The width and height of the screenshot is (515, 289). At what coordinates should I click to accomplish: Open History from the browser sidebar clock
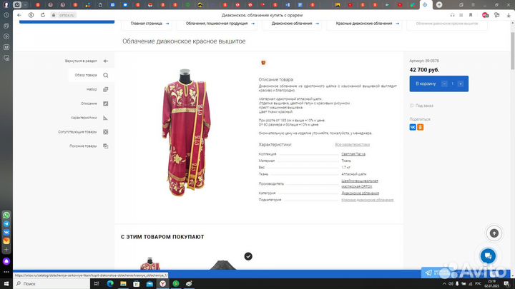pyautogui.click(x=6, y=15)
